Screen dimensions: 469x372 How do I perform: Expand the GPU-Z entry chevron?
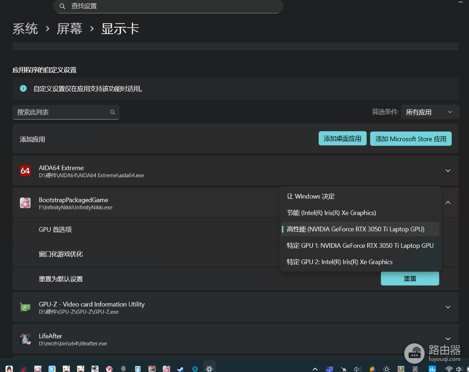pyautogui.click(x=448, y=307)
